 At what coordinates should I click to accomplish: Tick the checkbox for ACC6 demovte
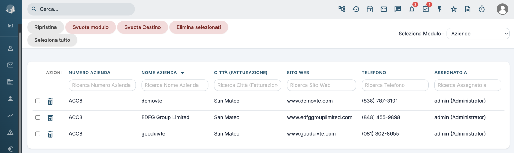tap(38, 101)
